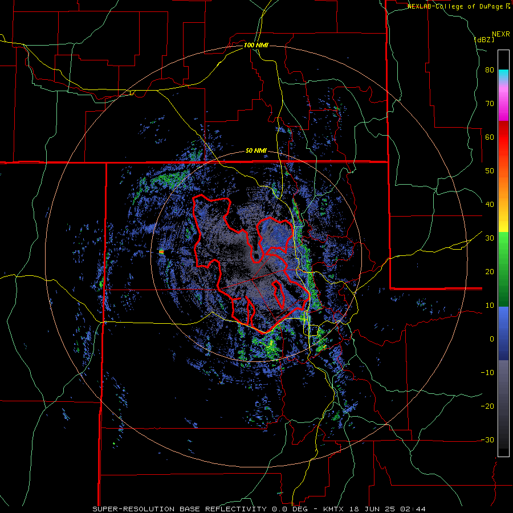Screen dimensions: 513x513
Task: Click the [dBZ] units label
Action: [x=484, y=39]
